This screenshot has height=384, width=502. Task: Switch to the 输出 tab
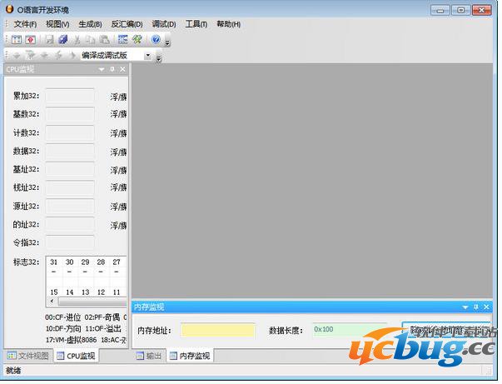click(x=149, y=356)
